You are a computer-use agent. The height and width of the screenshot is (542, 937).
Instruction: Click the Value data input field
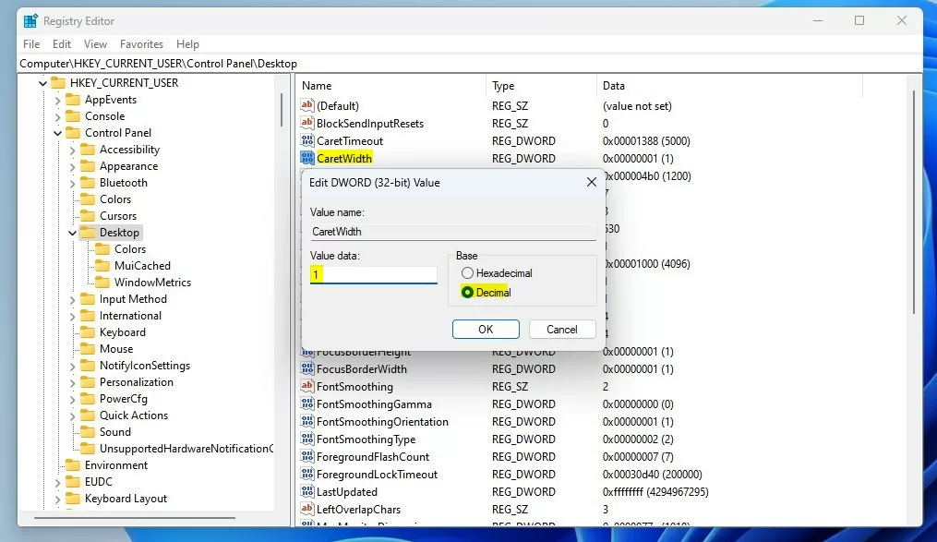point(374,274)
